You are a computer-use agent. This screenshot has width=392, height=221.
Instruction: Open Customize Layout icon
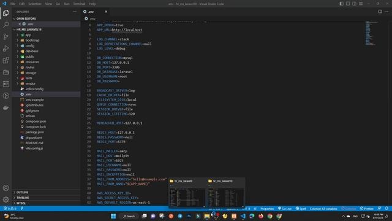click(361, 4)
